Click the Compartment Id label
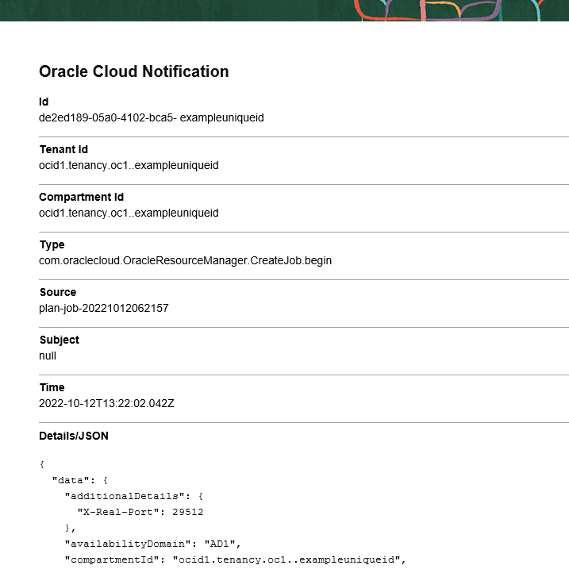This screenshot has width=569, height=569. click(x=81, y=197)
